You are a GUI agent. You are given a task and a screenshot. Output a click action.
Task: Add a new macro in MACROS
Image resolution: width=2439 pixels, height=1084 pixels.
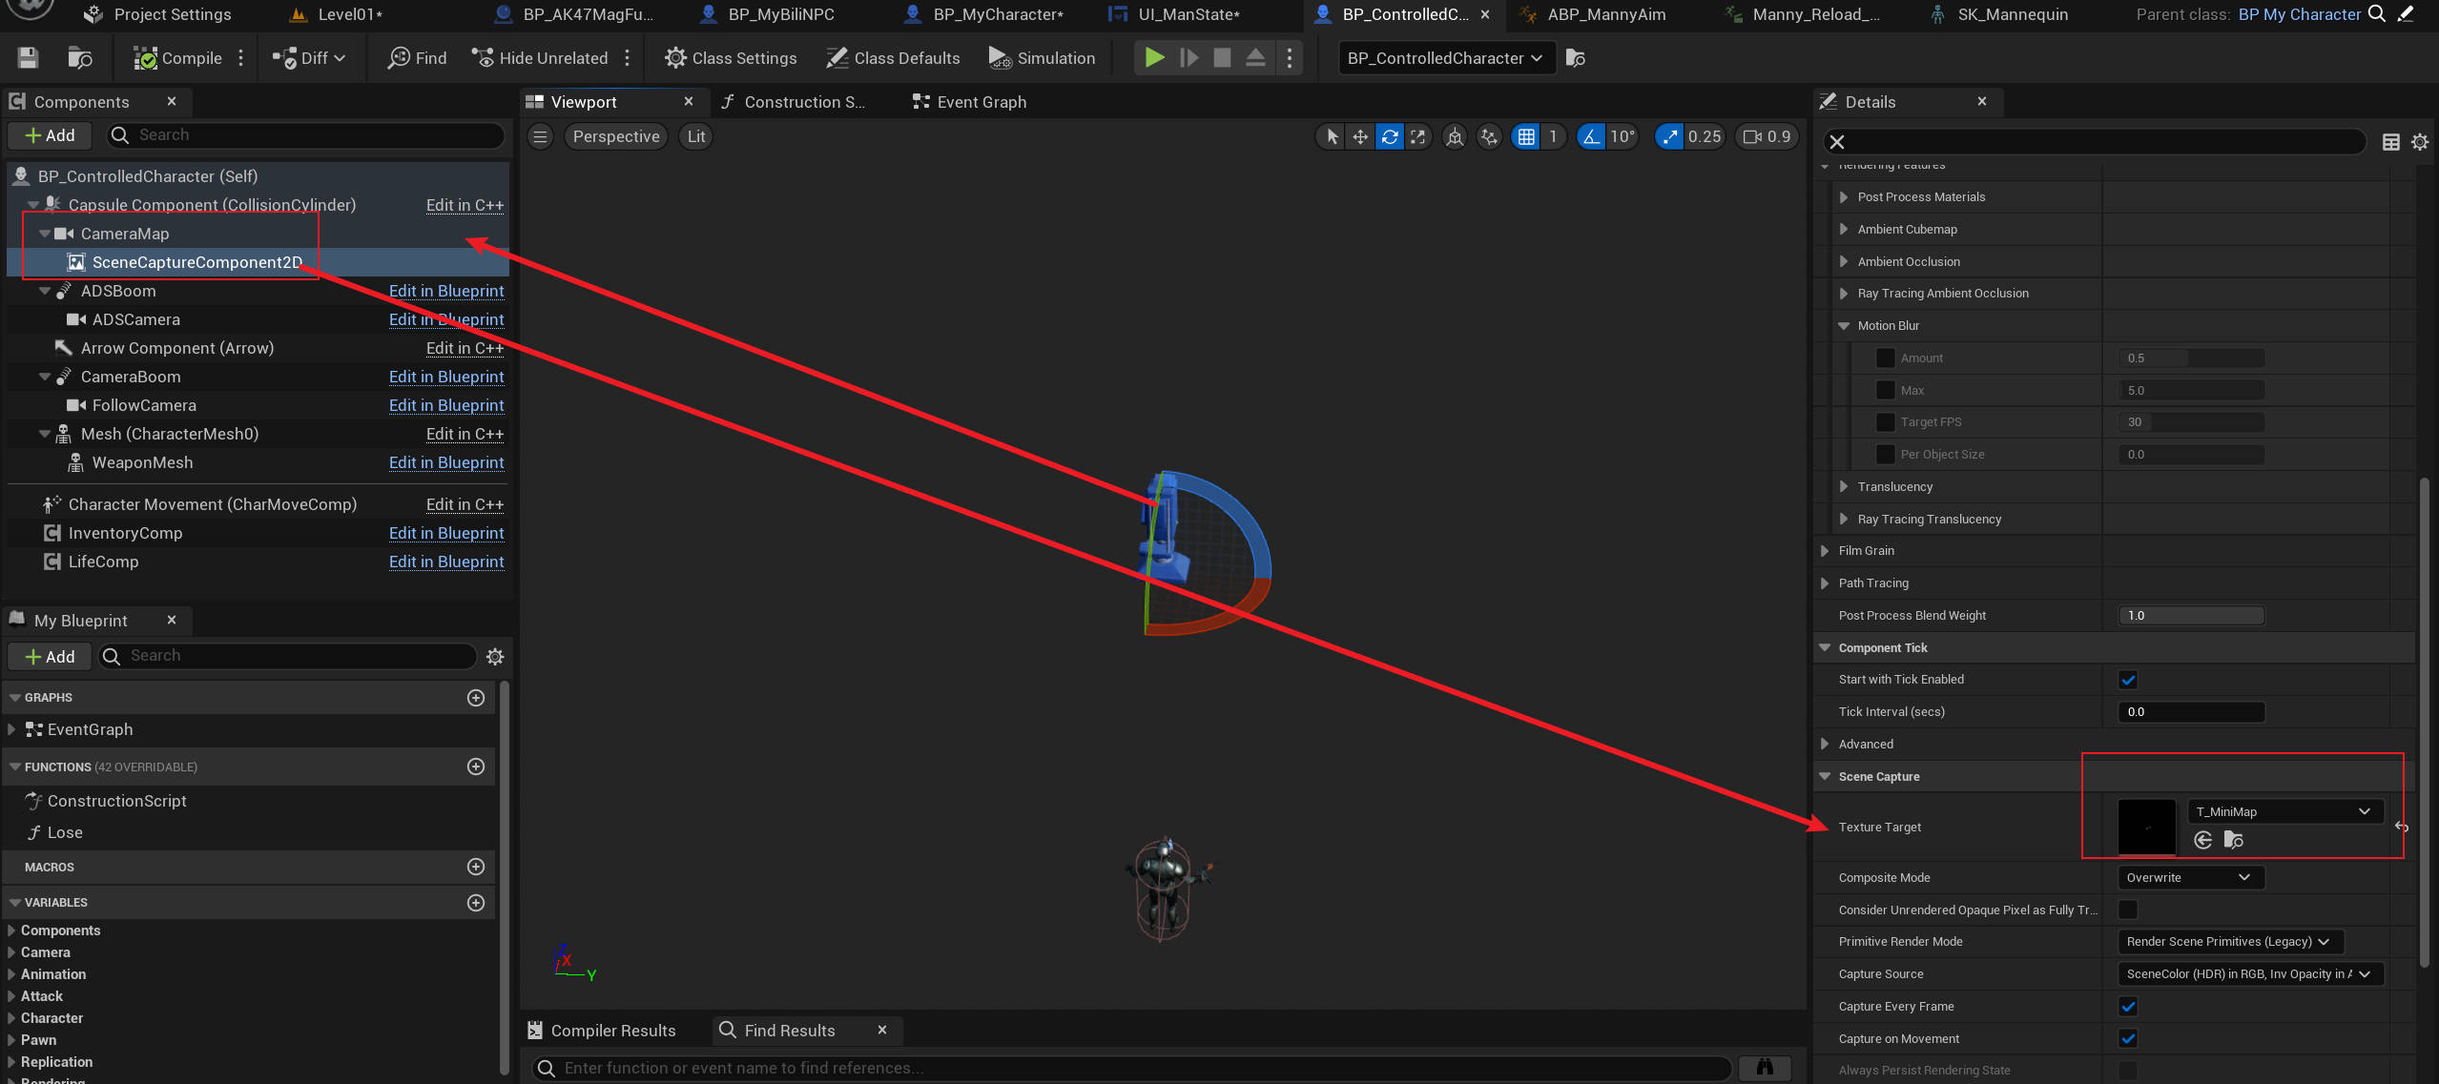click(476, 867)
